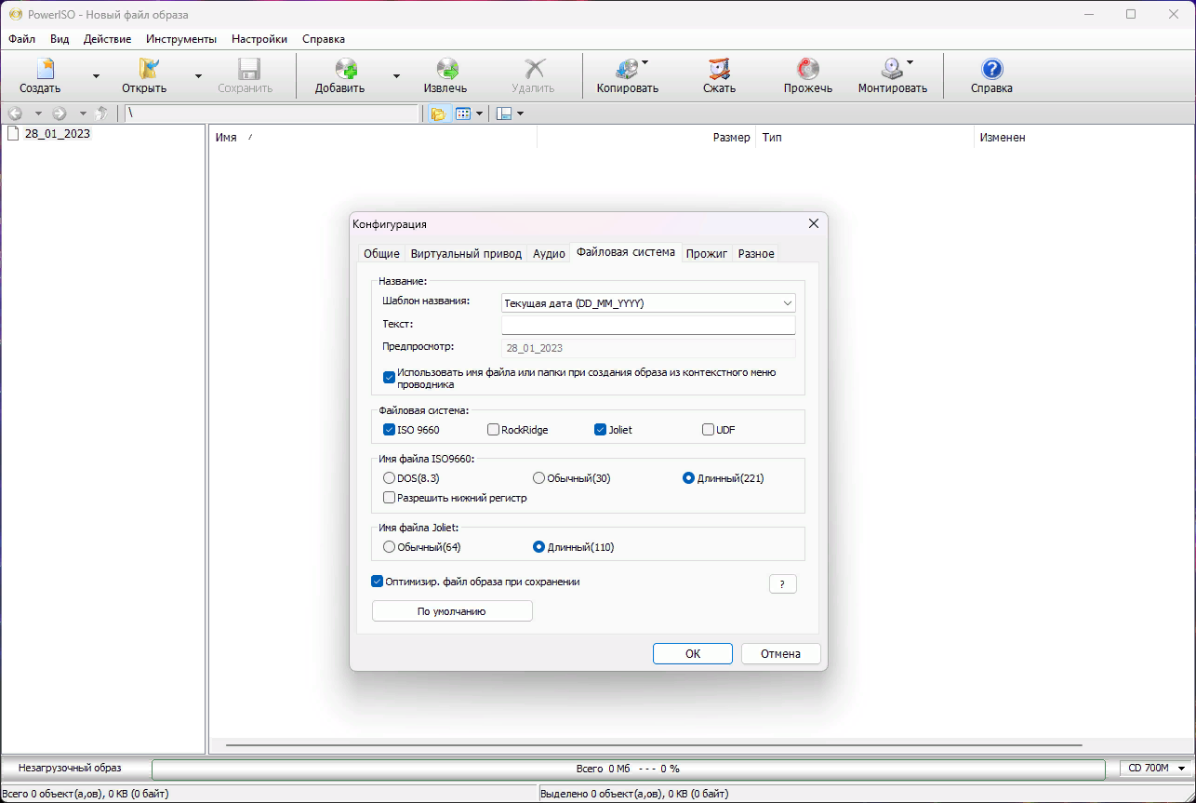Image resolution: width=1196 pixels, height=803 pixels.
Task: Open the Шаблон названия dropdown
Action: click(787, 302)
